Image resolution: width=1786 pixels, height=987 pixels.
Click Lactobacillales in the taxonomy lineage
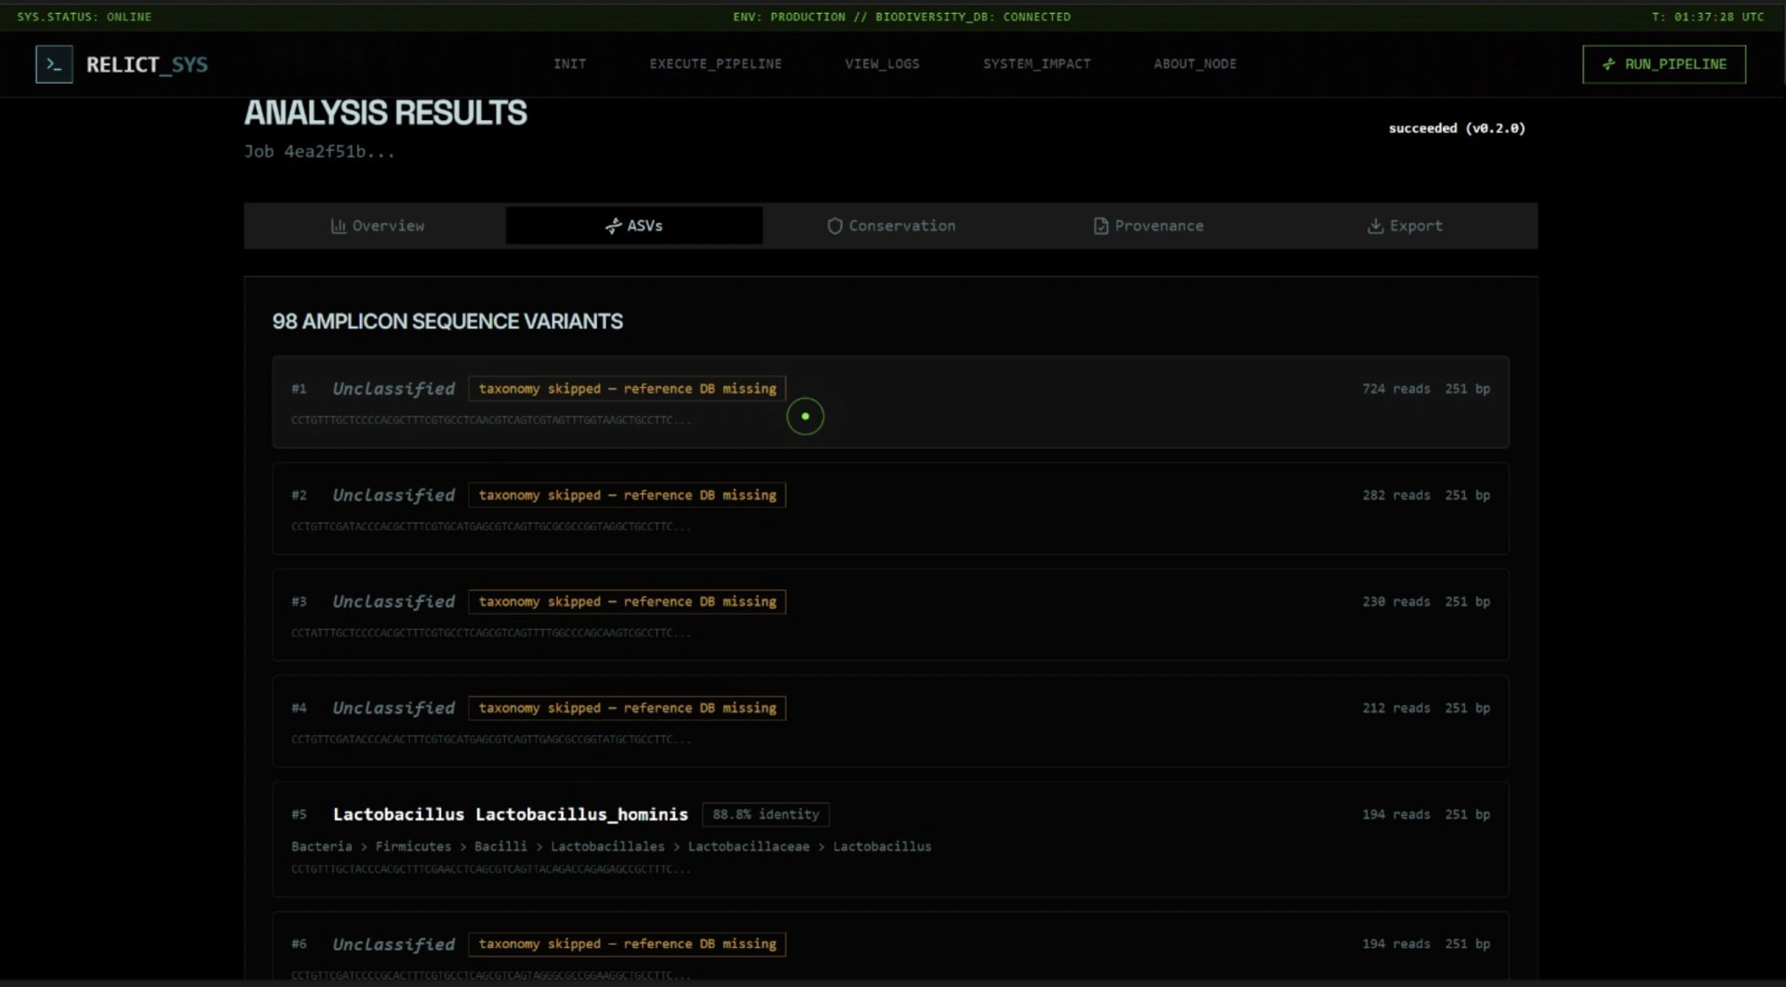click(x=607, y=847)
